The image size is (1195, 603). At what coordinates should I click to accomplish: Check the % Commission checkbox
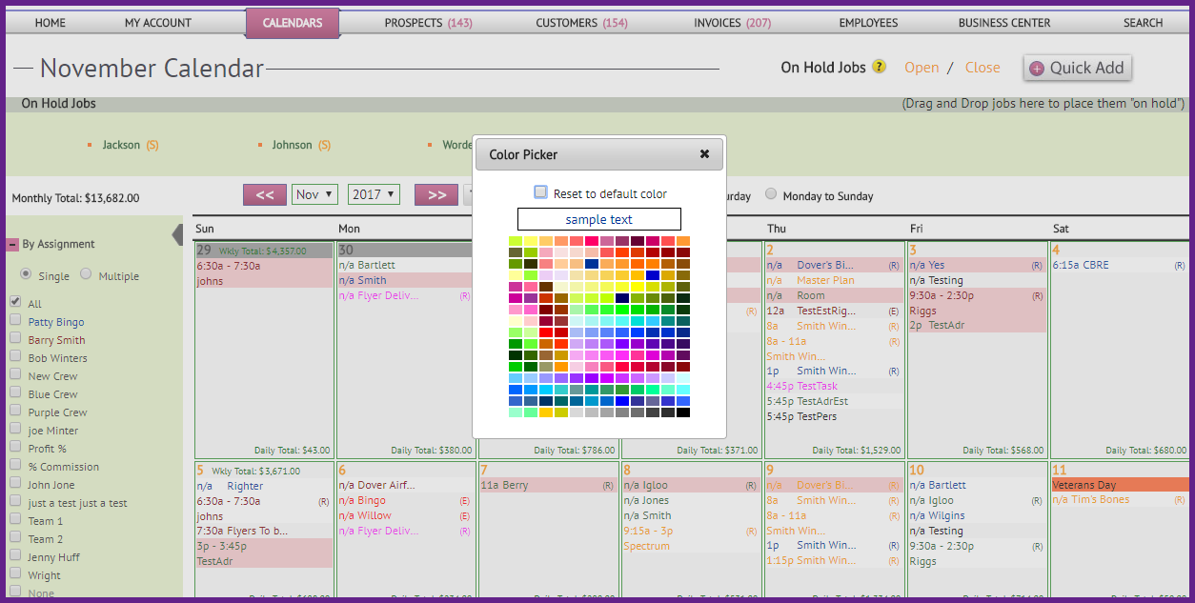[x=15, y=465]
